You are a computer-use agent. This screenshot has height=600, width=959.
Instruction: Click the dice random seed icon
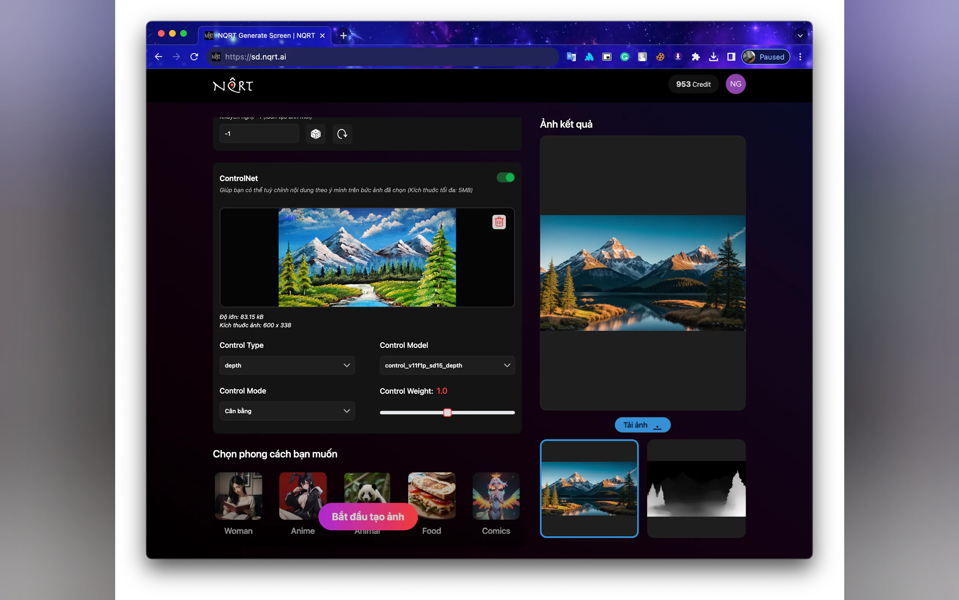(316, 134)
